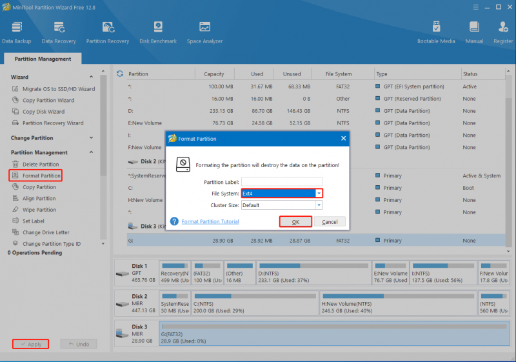This screenshot has height=362, width=516.
Task: Open the Manual
Action: point(474,32)
